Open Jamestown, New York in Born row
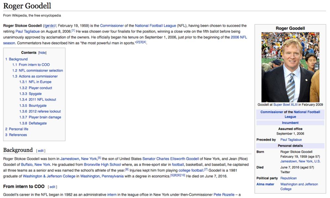 coord(296,161)
